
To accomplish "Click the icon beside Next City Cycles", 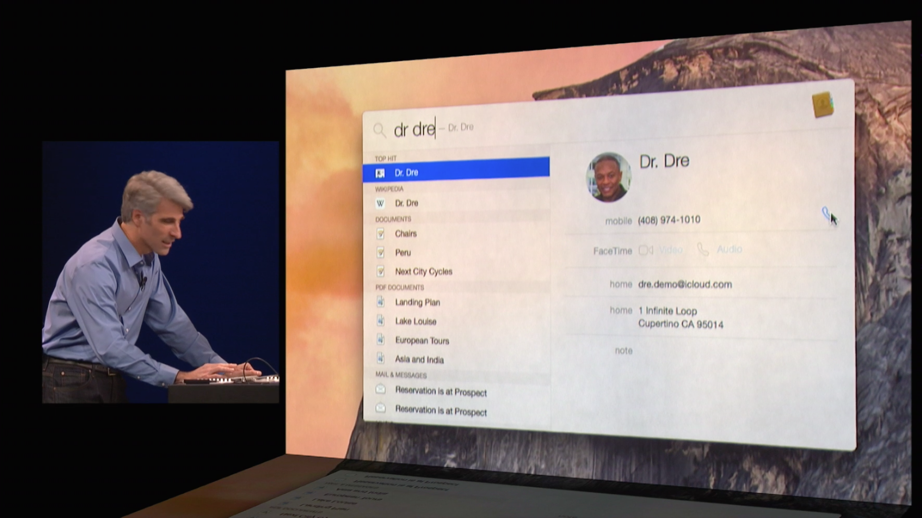I will pos(380,271).
